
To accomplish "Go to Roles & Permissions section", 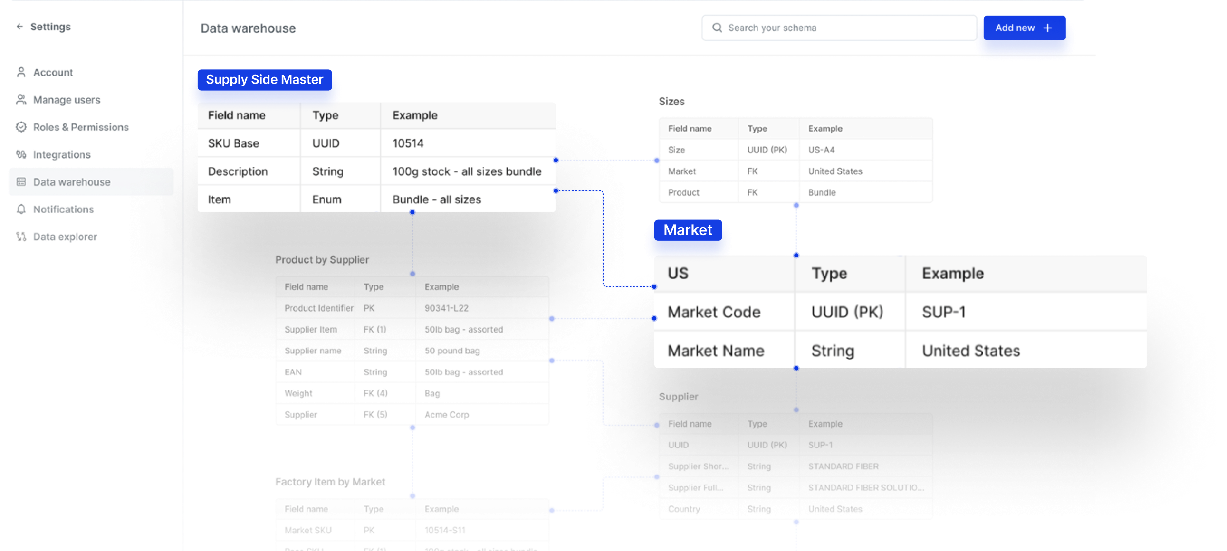I will [80, 127].
